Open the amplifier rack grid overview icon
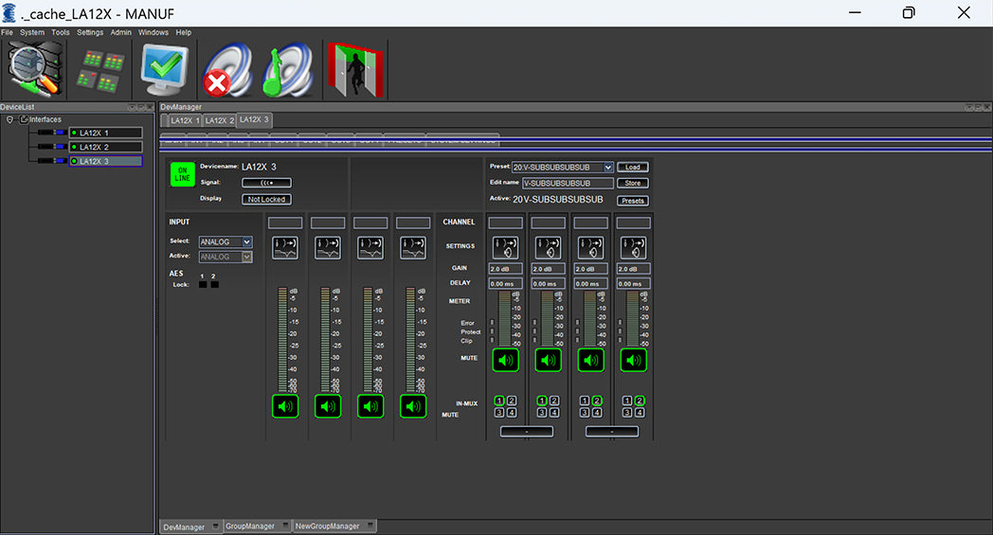This screenshot has width=993, height=535. [x=100, y=70]
